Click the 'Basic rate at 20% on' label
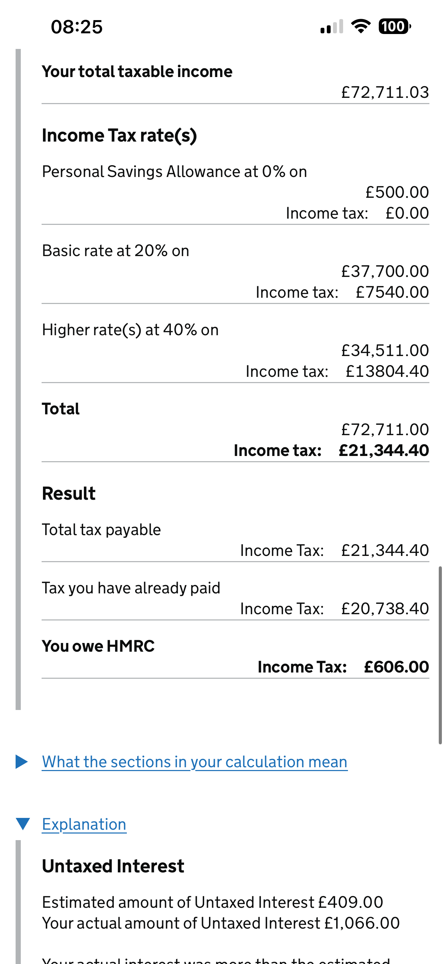 pos(115,251)
